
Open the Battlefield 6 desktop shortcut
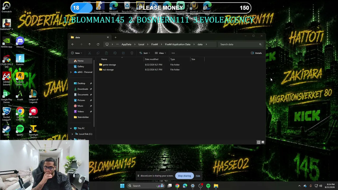point(7,25)
